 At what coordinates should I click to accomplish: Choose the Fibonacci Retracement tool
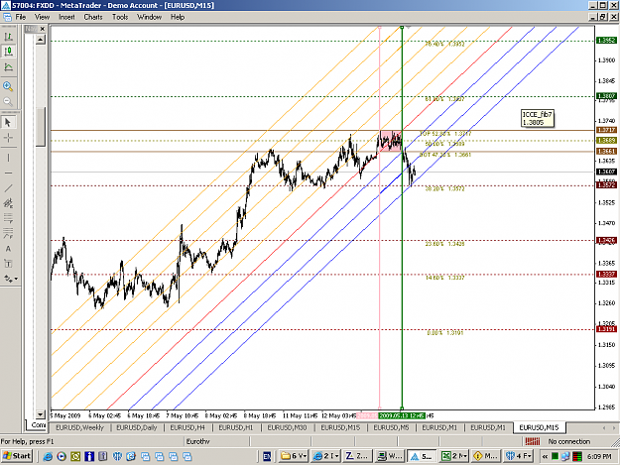point(8,218)
